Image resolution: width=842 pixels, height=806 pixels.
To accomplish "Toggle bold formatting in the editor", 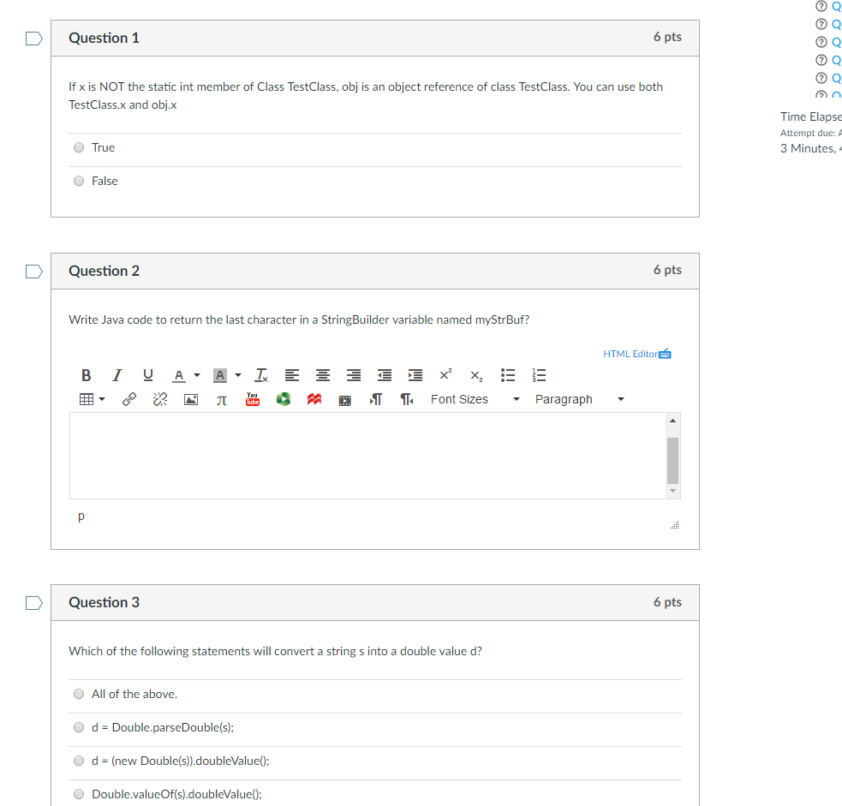I will click(86, 375).
